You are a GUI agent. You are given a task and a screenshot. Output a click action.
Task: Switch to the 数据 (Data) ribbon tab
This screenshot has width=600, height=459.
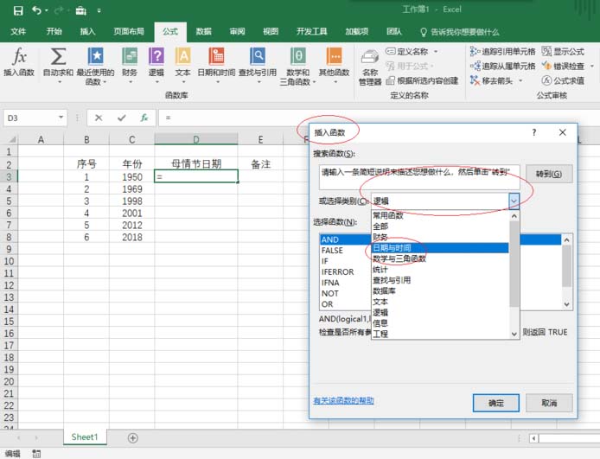(203, 31)
